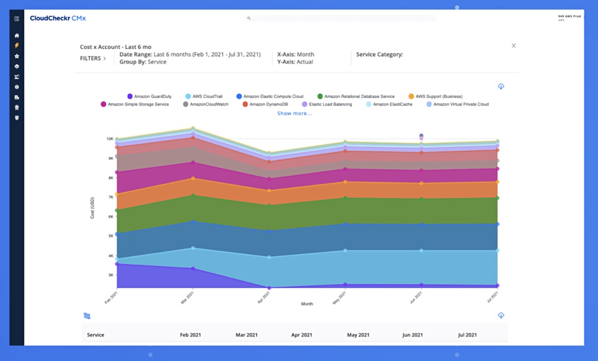
Task: Click the cloud download icon above table
Action: click(501, 315)
